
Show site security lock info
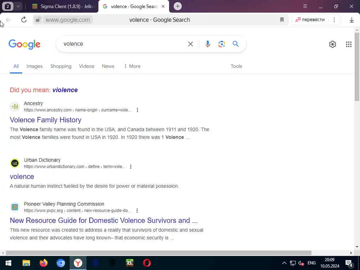click(x=38, y=20)
